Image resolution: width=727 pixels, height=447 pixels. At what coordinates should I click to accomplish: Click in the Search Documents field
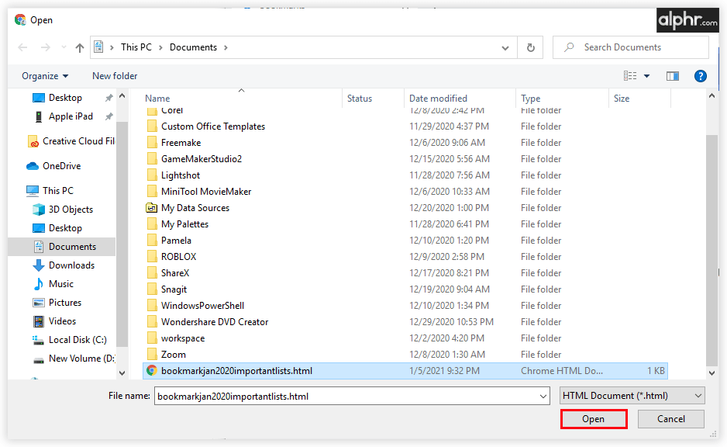coord(631,47)
